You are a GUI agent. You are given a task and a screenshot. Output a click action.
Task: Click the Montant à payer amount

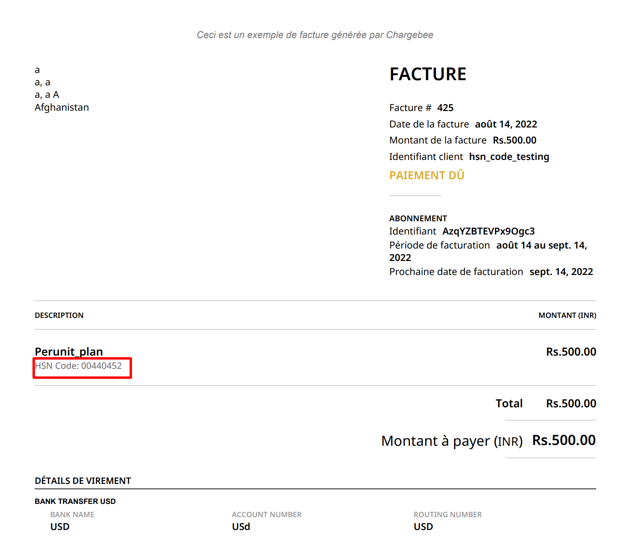coord(564,440)
